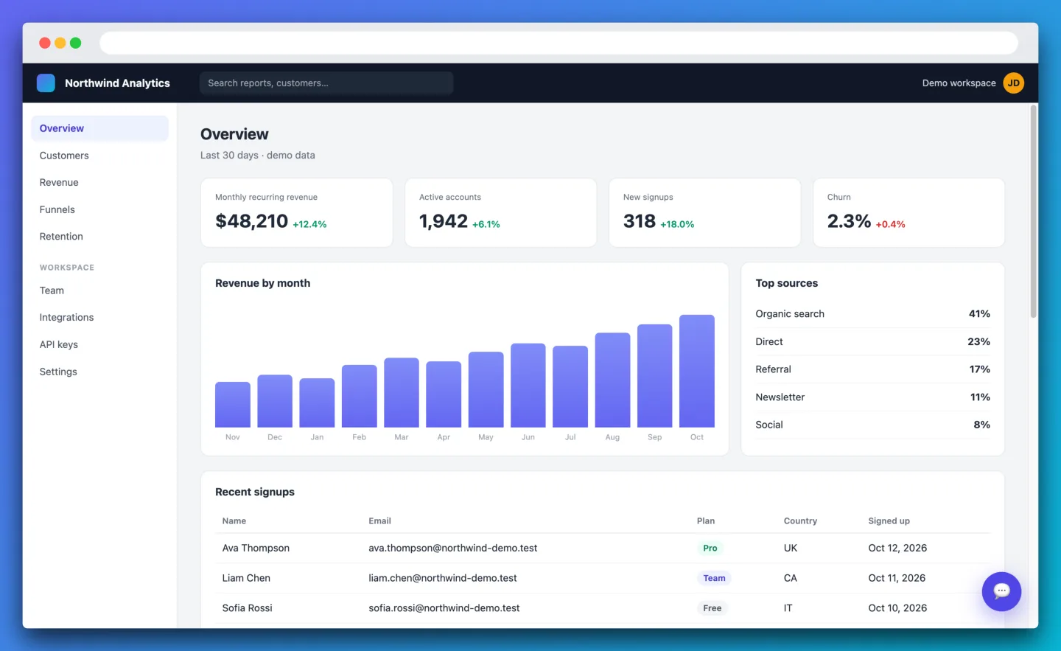Select the Nov revenue bar

pyautogui.click(x=233, y=405)
